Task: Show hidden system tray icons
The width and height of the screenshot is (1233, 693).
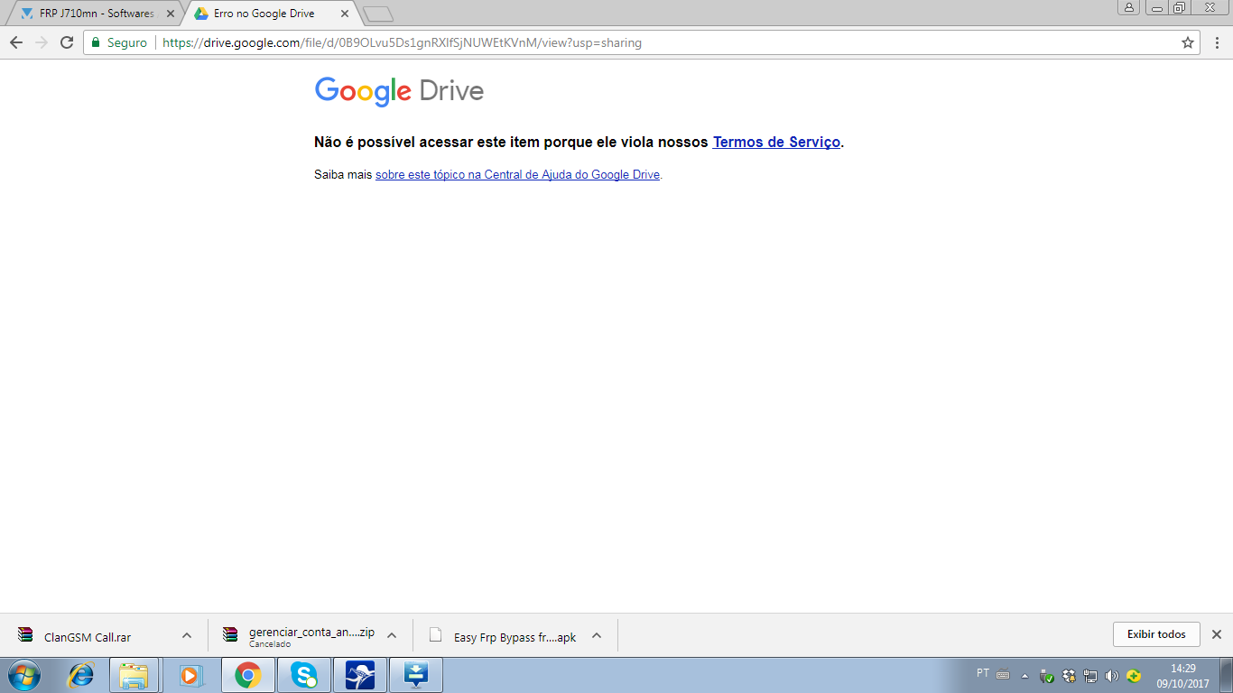Action: [x=1024, y=676]
